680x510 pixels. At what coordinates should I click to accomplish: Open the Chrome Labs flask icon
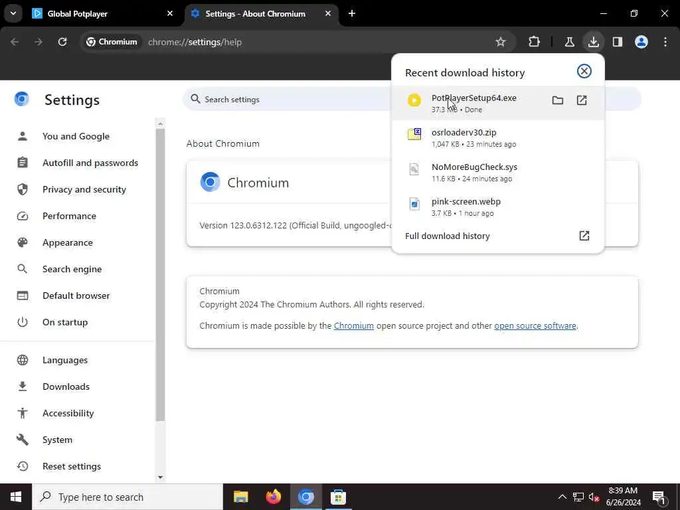click(569, 42)
